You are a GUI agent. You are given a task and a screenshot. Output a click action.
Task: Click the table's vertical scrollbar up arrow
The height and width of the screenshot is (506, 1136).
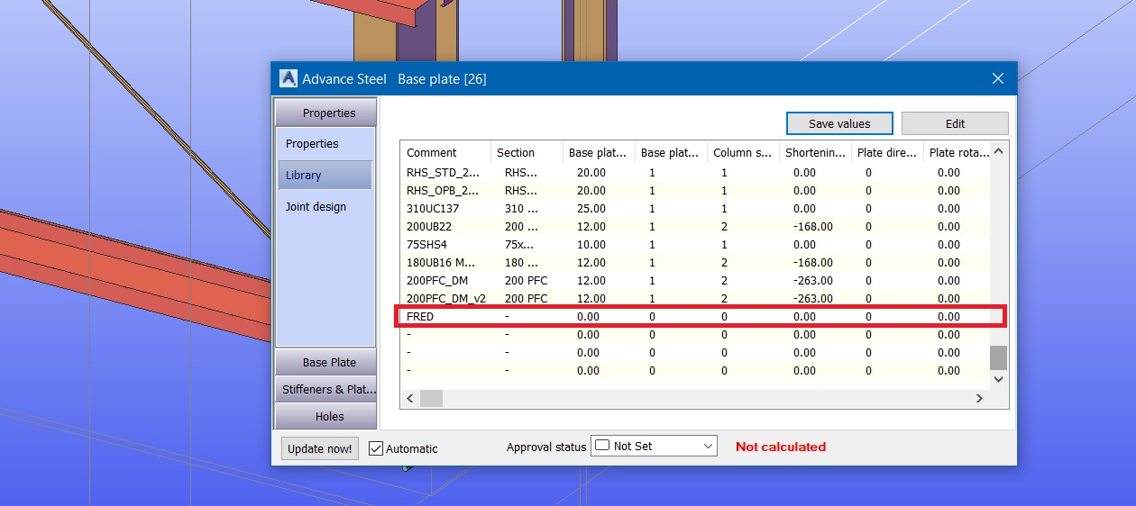coord(998,152)
